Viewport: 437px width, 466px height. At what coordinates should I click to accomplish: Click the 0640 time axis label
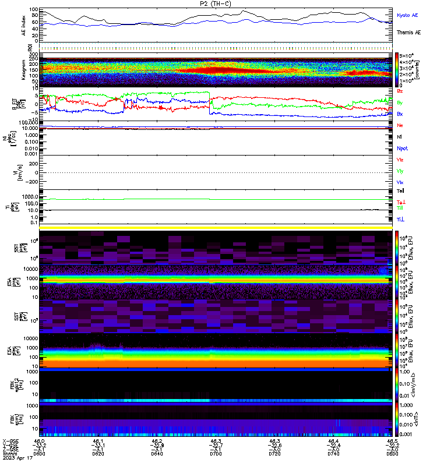[157, 454]
